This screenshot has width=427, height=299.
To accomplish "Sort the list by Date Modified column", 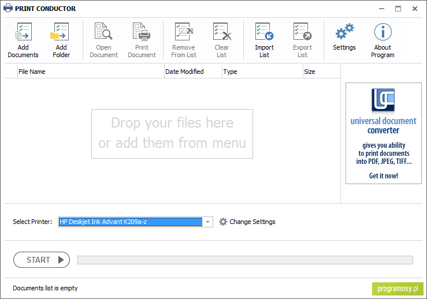I will pyautogui.click(x=194, y=72).
